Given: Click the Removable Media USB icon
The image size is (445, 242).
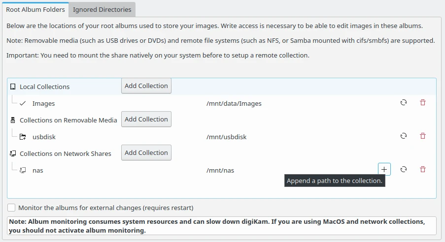Looking at the screenshot, I should (13, 120).
